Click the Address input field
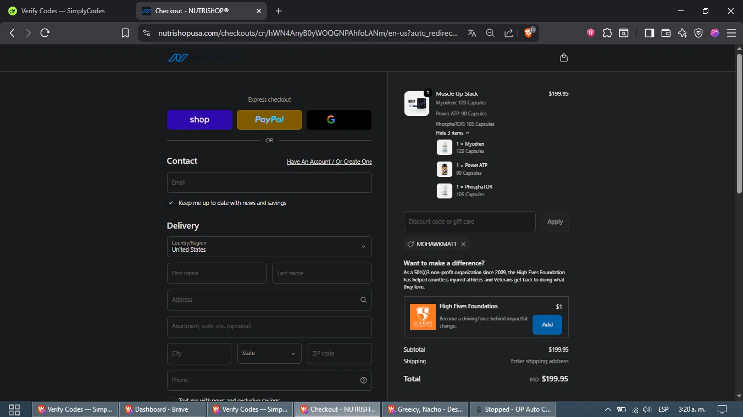The height and width of the screenshot is (417, 743). [x=269, y=300]
